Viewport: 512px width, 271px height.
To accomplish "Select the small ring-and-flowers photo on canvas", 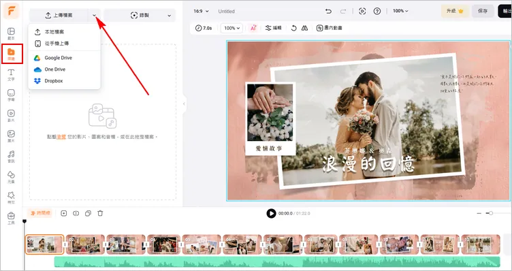I will coord(270,112).
